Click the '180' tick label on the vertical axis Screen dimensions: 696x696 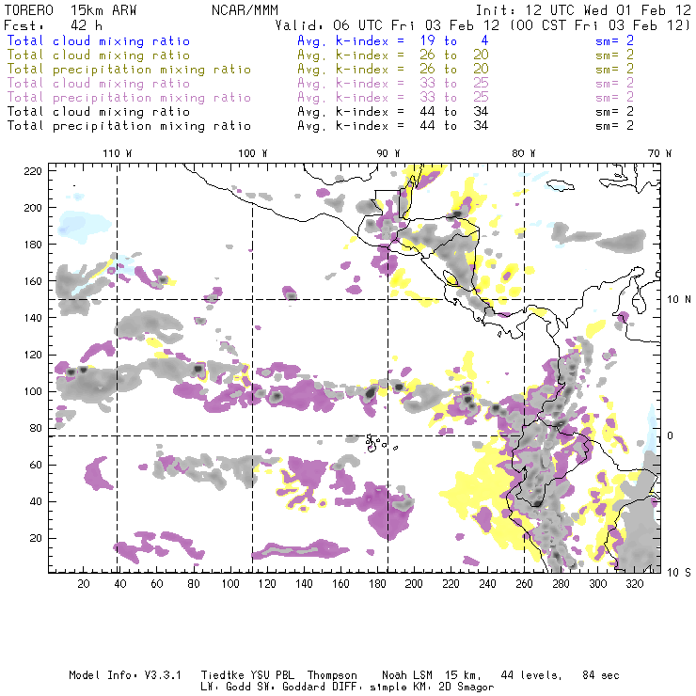point(33,245)
